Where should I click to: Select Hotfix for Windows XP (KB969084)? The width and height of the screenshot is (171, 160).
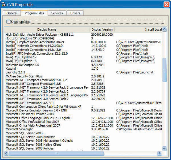click(x=30, y=38)
